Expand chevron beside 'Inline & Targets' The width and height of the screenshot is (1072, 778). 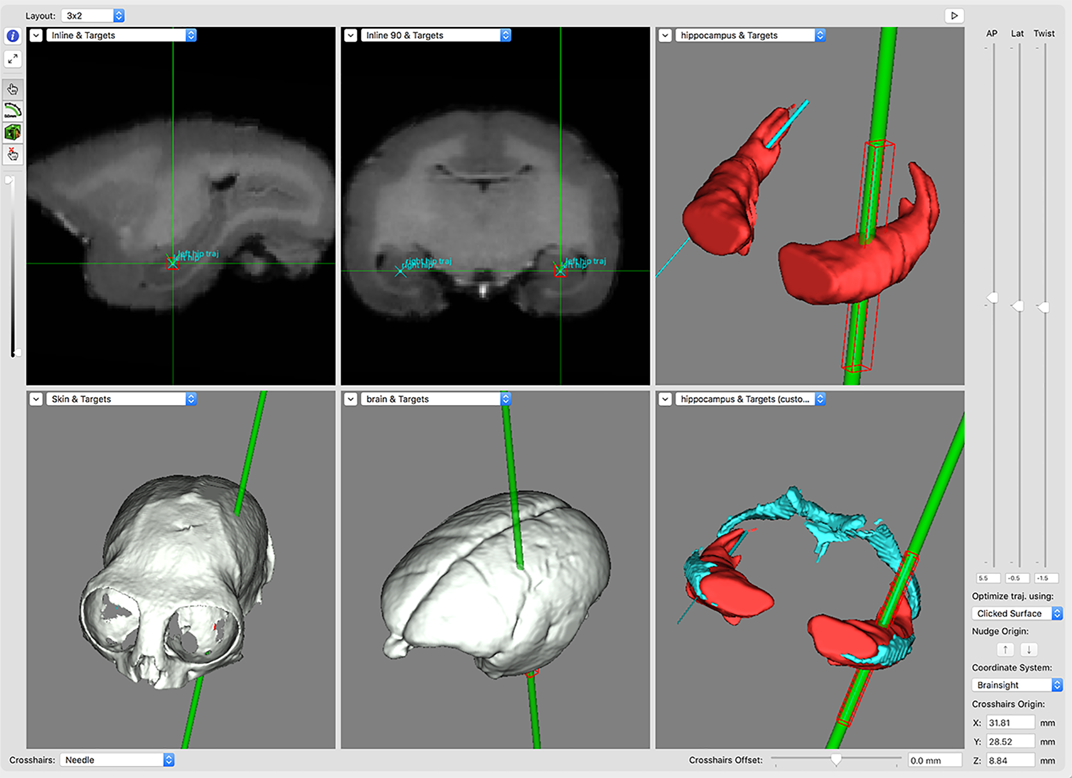[x=36, y=35]
